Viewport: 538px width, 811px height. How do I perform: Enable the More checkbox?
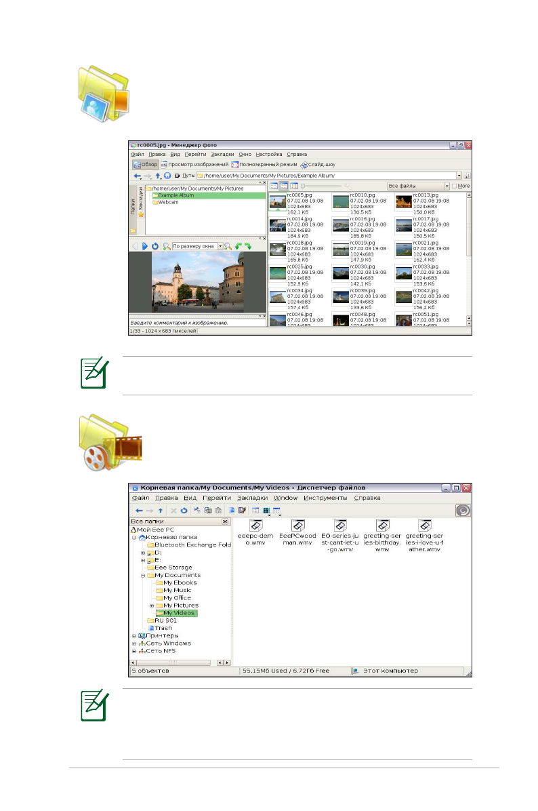pos(455,186)
